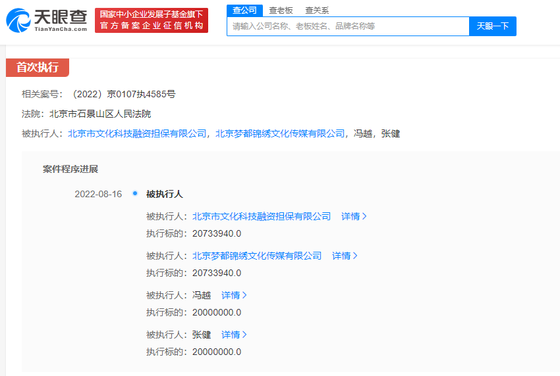Open 北京市文化科技融资担保有限公司 link in header 被执行人 line
Viewport: 560px width, 376px height.
[x=137, y=133]
